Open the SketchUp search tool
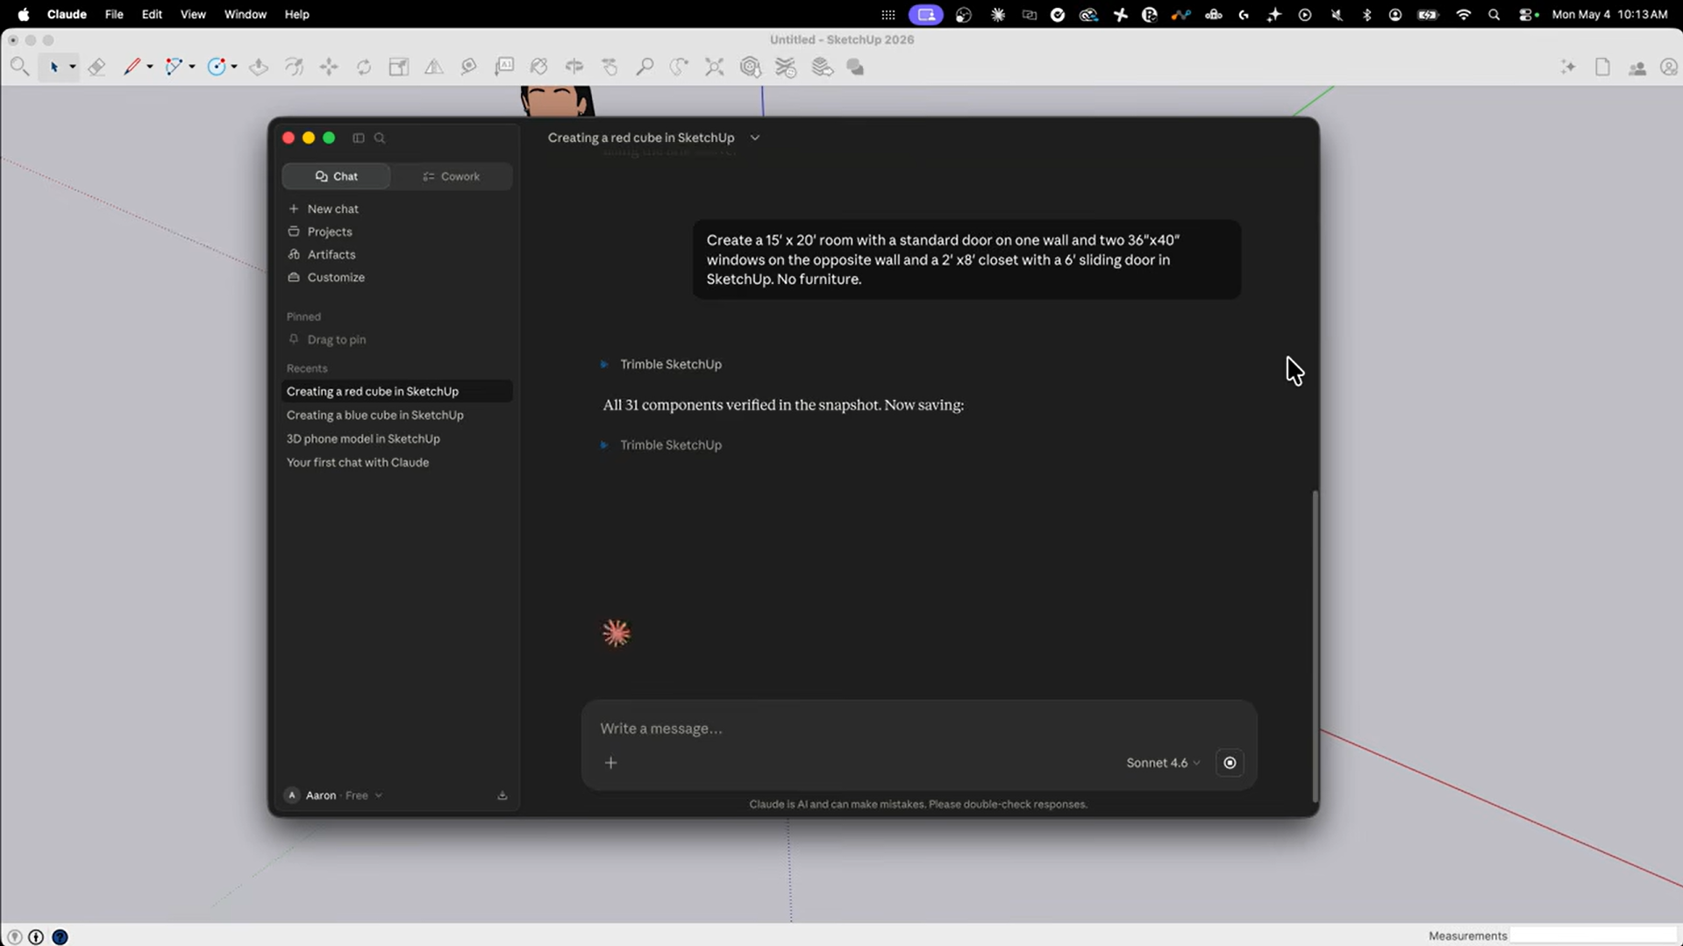This screenshot has width=1683, height=946. click(19, 67)
